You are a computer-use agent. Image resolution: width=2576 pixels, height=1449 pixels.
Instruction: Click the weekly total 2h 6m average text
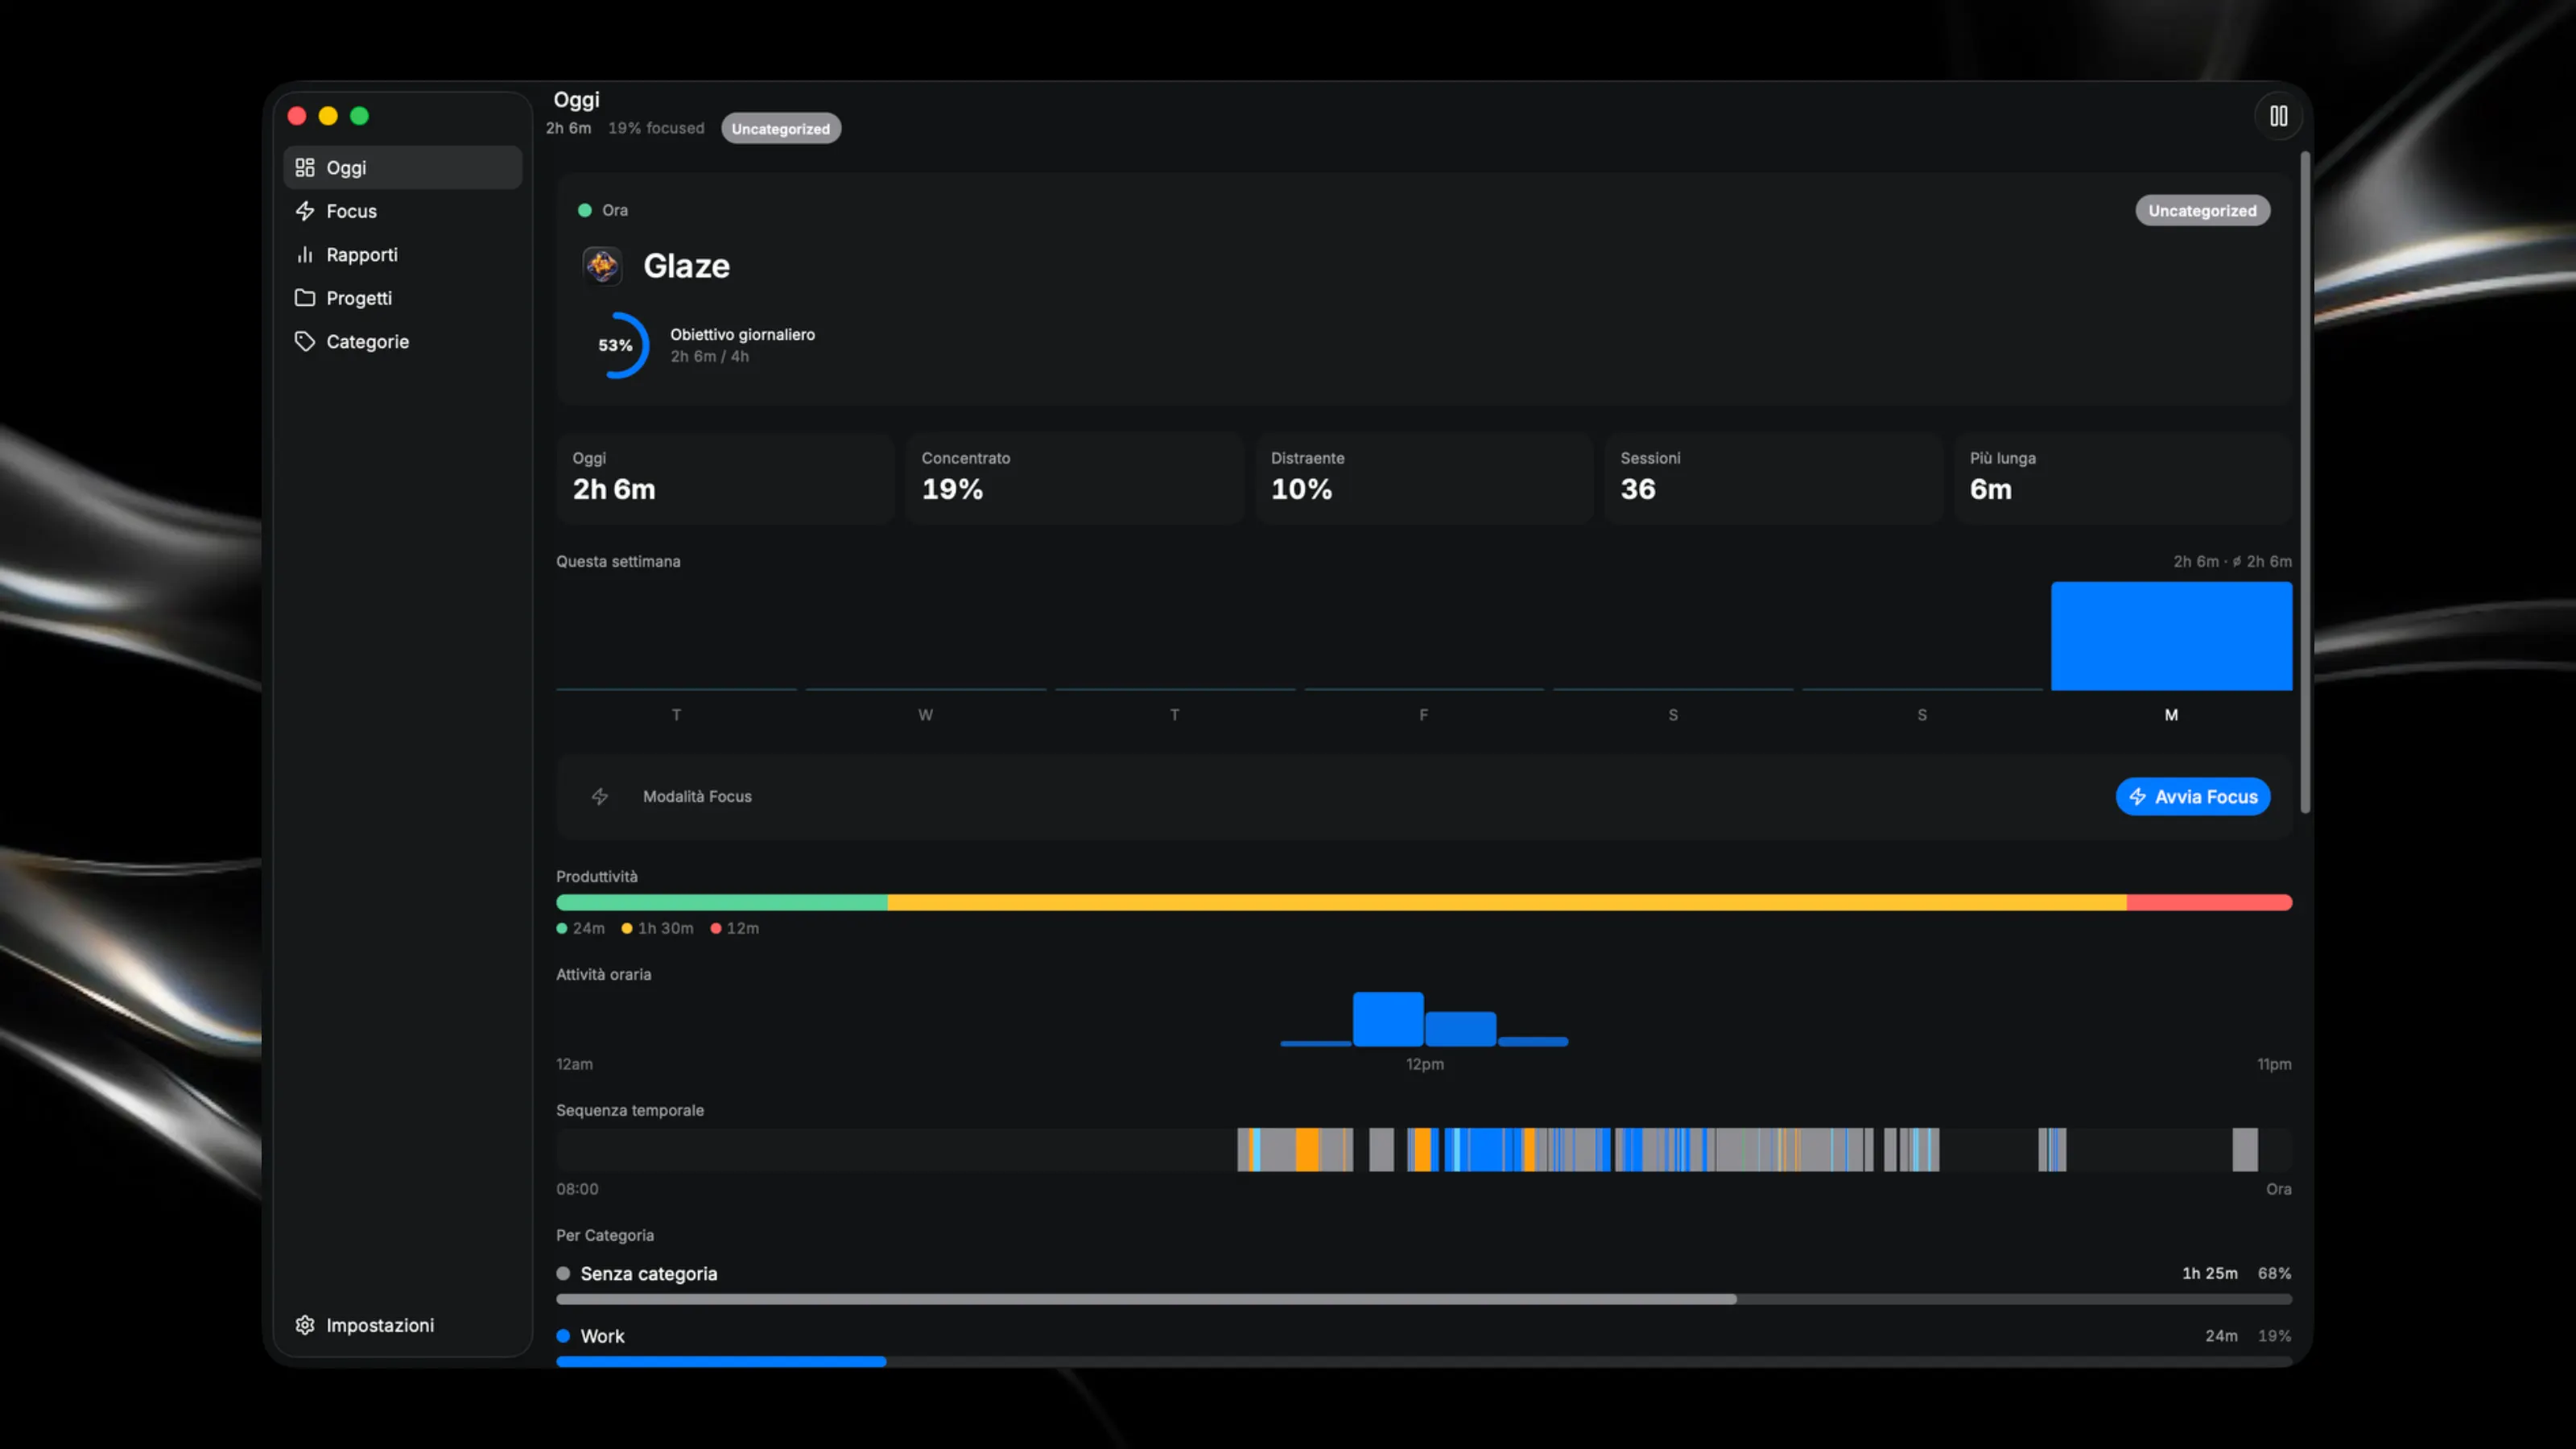click(2232, 561)
